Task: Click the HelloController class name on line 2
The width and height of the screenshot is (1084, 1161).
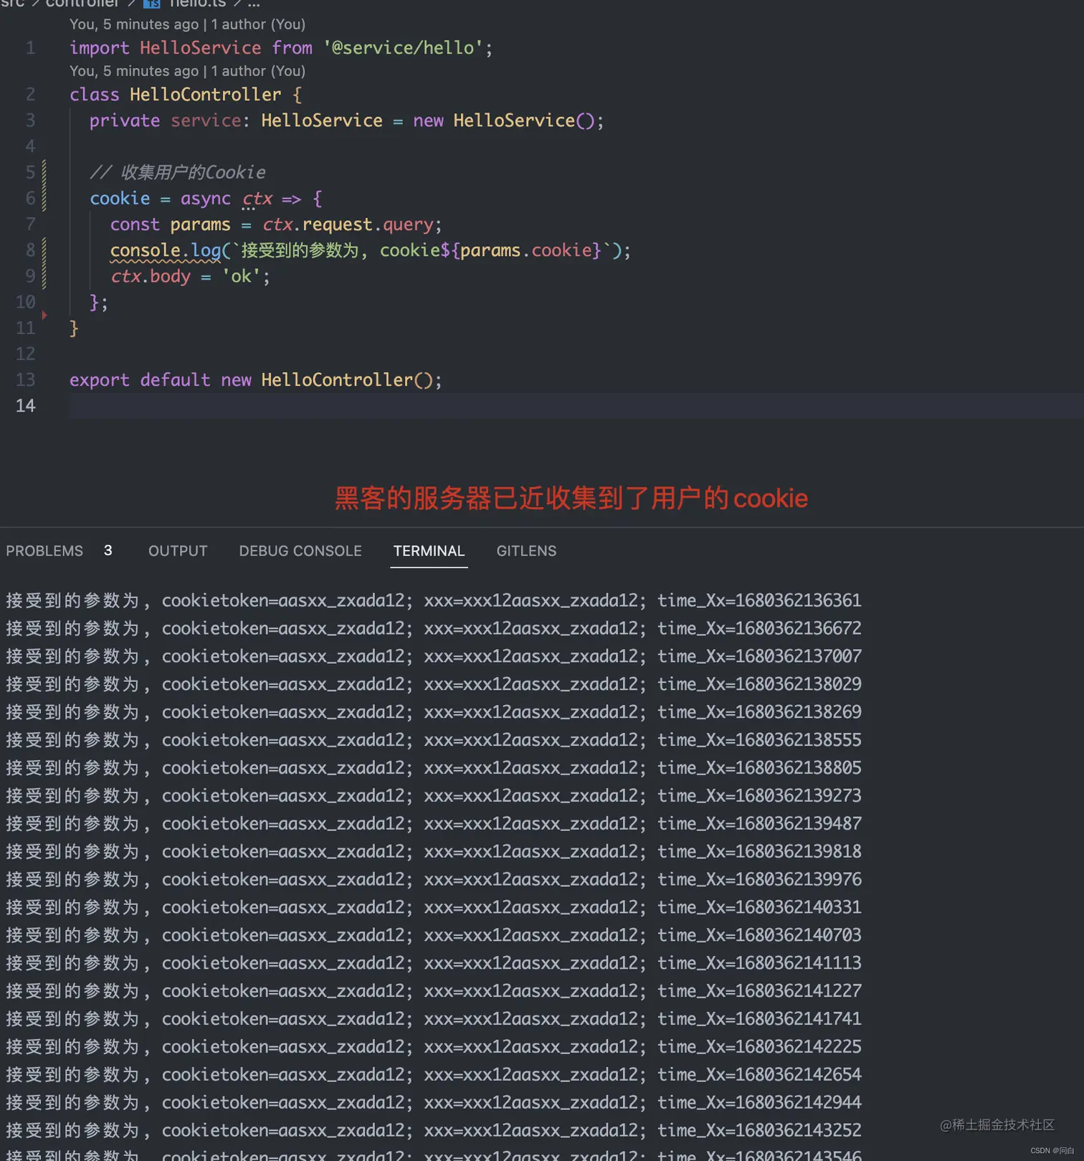Action: (205, 95)
